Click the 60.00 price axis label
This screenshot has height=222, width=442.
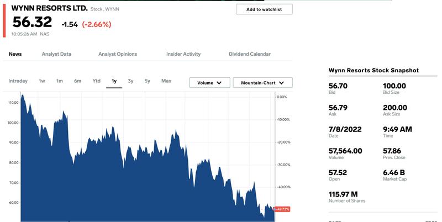[14, 203]
